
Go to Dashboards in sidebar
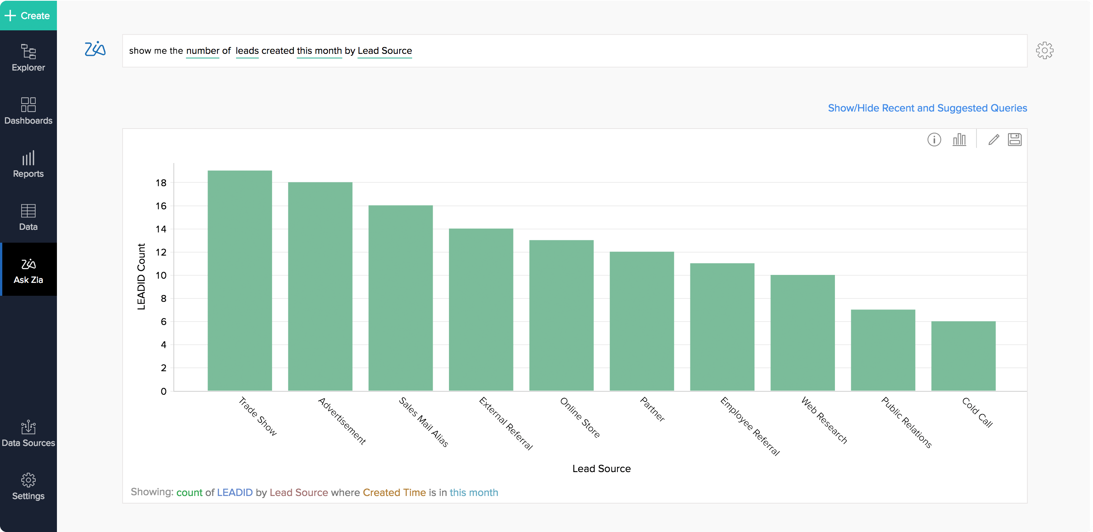pyautogui.click(x=28, y=111)
